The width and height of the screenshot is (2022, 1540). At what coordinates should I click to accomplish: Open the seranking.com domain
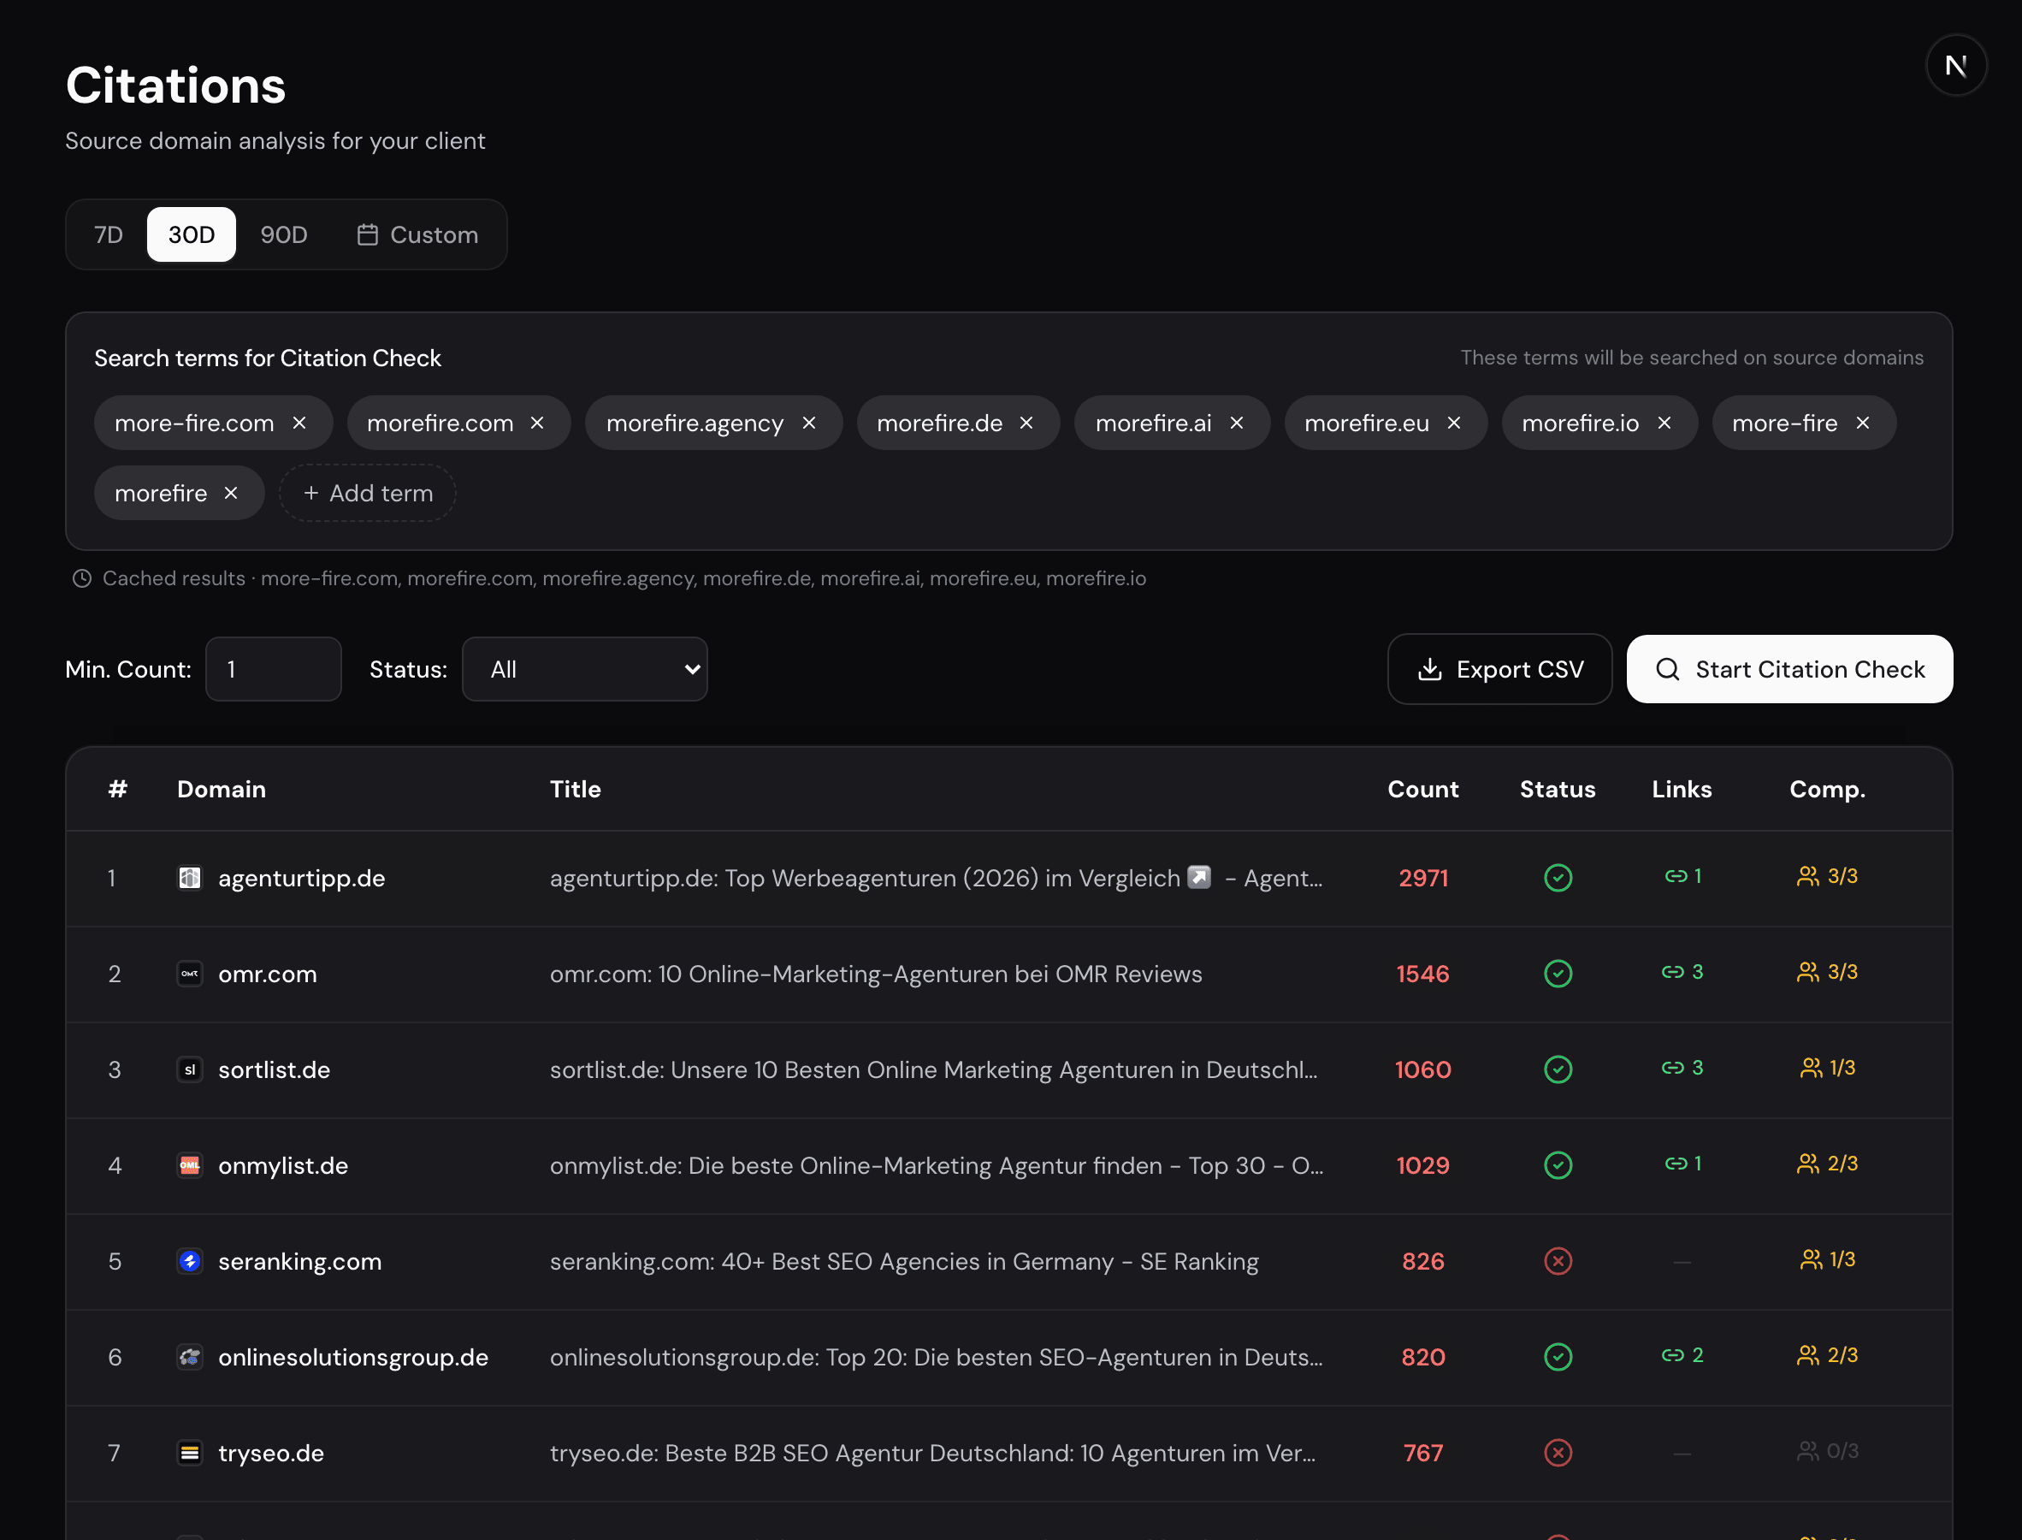[x=299, y=1261]
